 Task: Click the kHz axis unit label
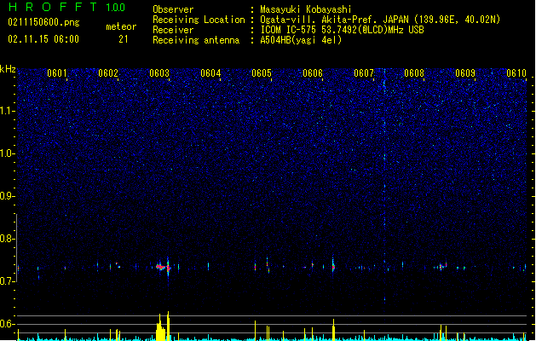(x=8, y=69)
